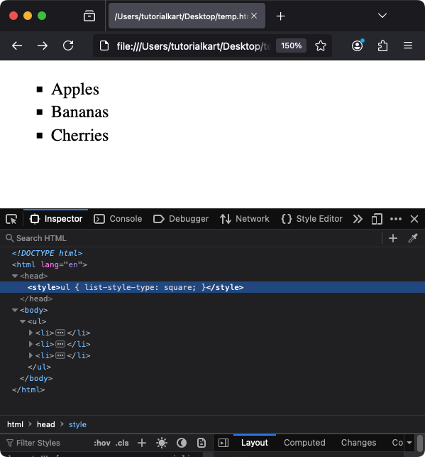Open the Firefox hamburger application menu
The image size is (425, 457).
pyautogui.click(x=408, y=45)
